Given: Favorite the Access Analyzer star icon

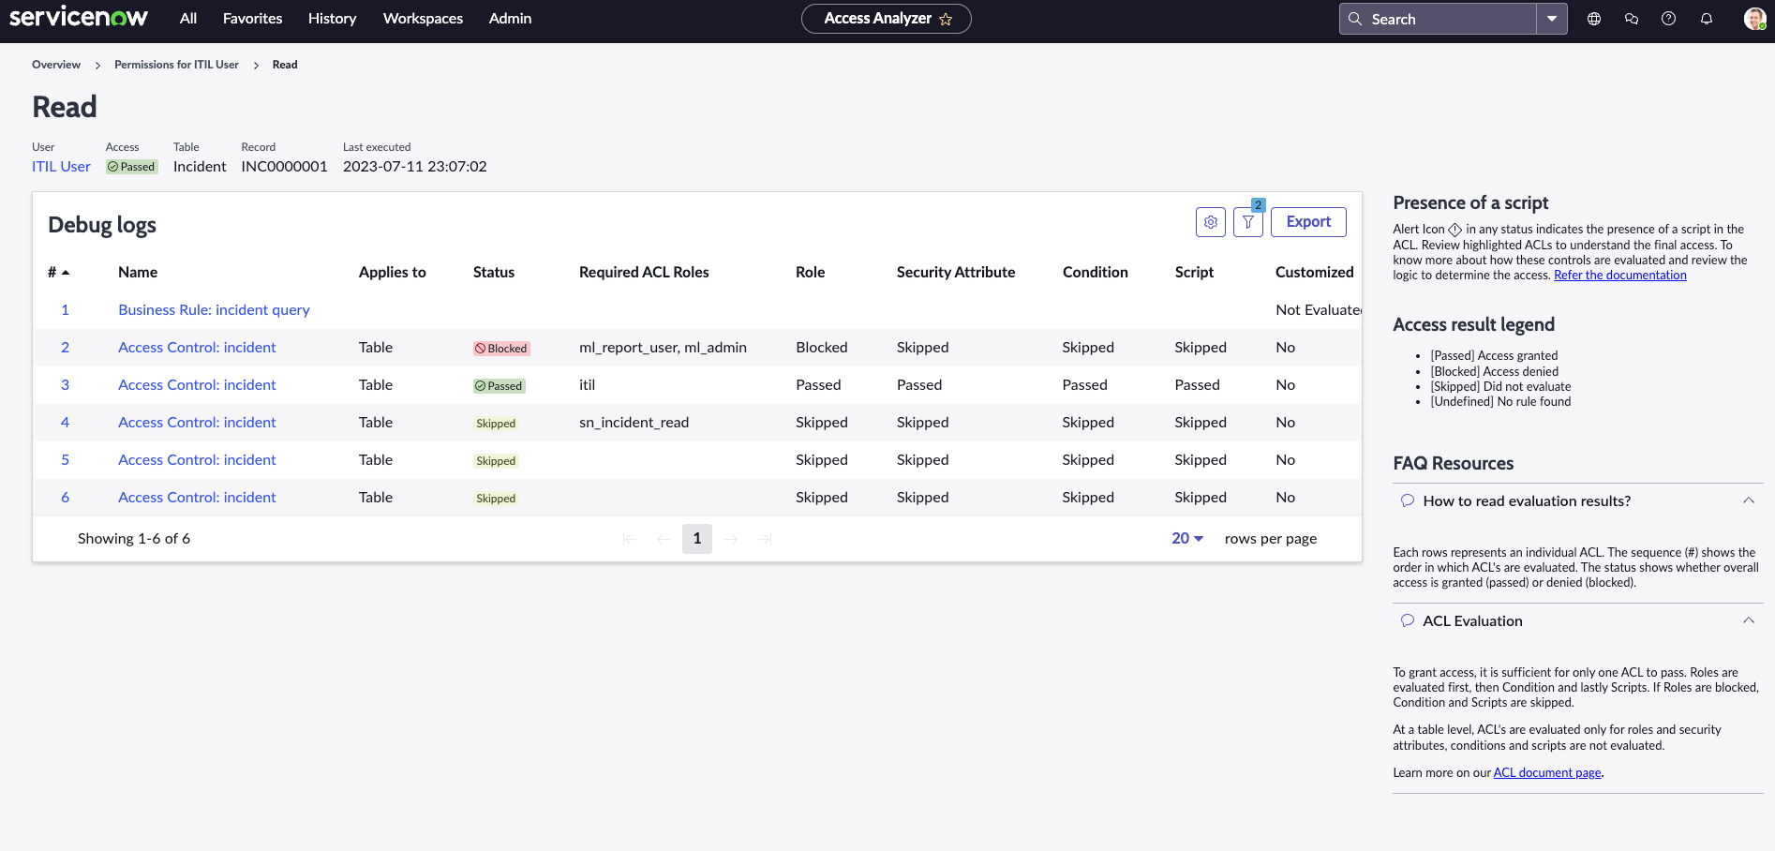Looking at the screenshot, I should point(947,19).
